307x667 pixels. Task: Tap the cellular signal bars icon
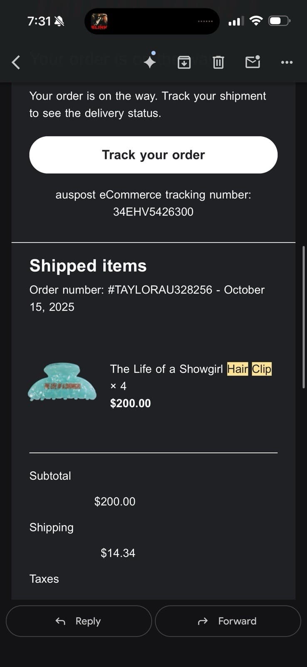coord(236,21)
